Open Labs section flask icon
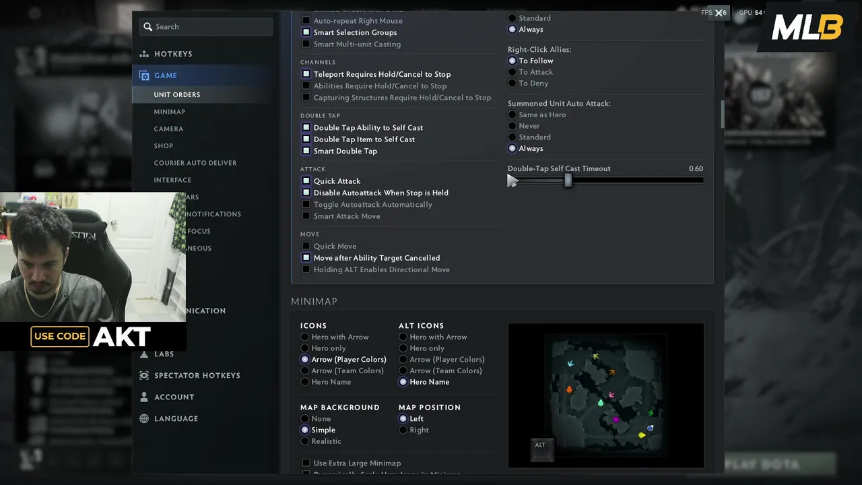Viewport: 862px width, 485px height. coord(144,354)
